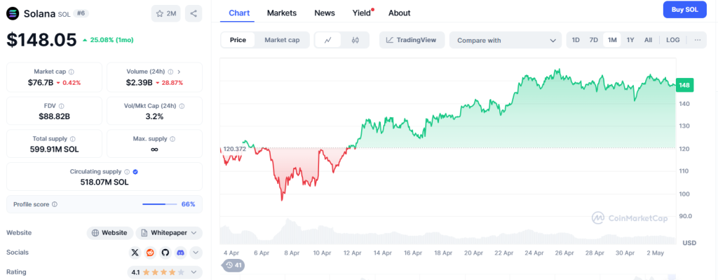Open the News tab
Viewport: 718px width, 280px height.
click(324, 13)
